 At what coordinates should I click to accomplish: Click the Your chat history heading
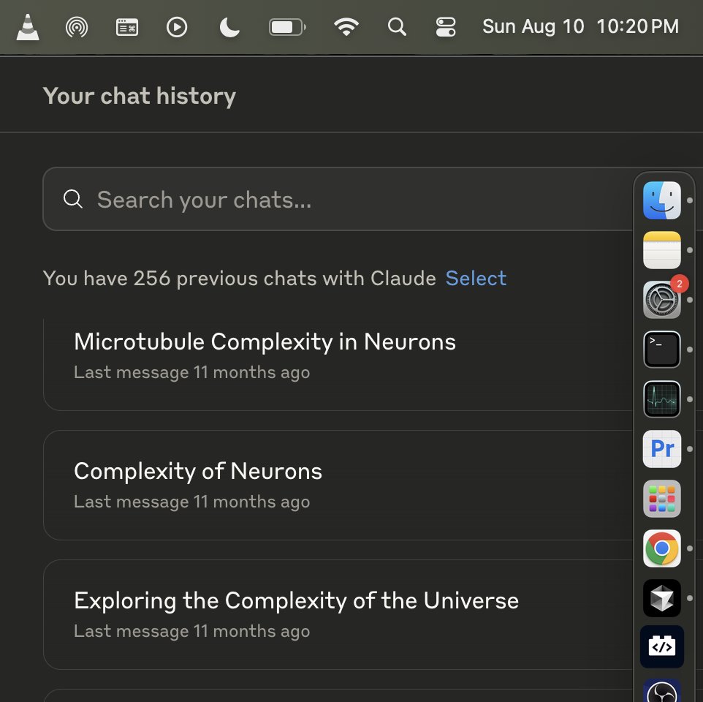click(140, 96)
